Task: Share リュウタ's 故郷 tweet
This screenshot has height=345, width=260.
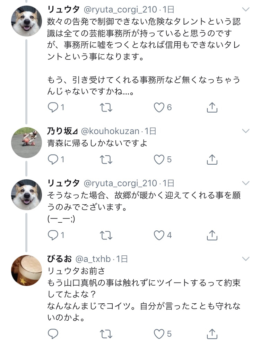Action: (x=212, y=235)
